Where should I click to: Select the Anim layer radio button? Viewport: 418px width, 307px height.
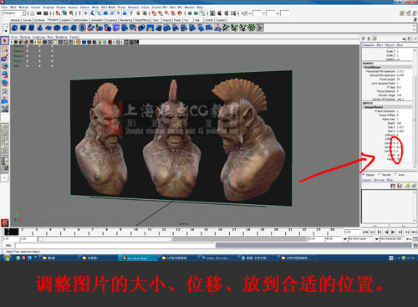tap(396, 175)
